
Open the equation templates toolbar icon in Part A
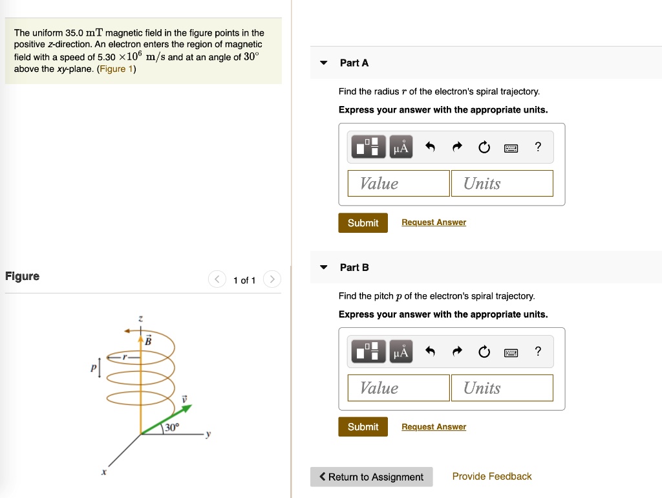coord(368,147)
